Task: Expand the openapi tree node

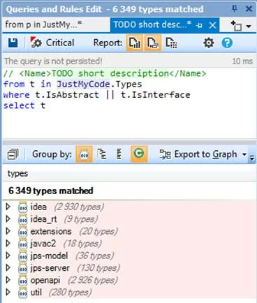Action: coord(8,280)
